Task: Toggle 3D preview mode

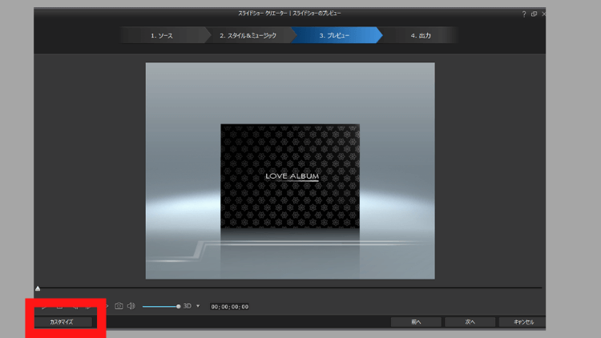Action: point(188,306)
